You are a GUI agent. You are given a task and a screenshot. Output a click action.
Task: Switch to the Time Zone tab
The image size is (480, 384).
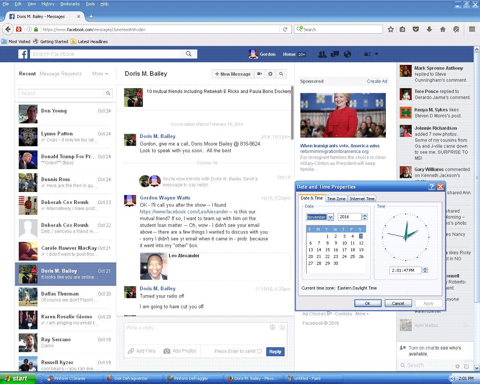pyautogui.click(x=336, y=199)
